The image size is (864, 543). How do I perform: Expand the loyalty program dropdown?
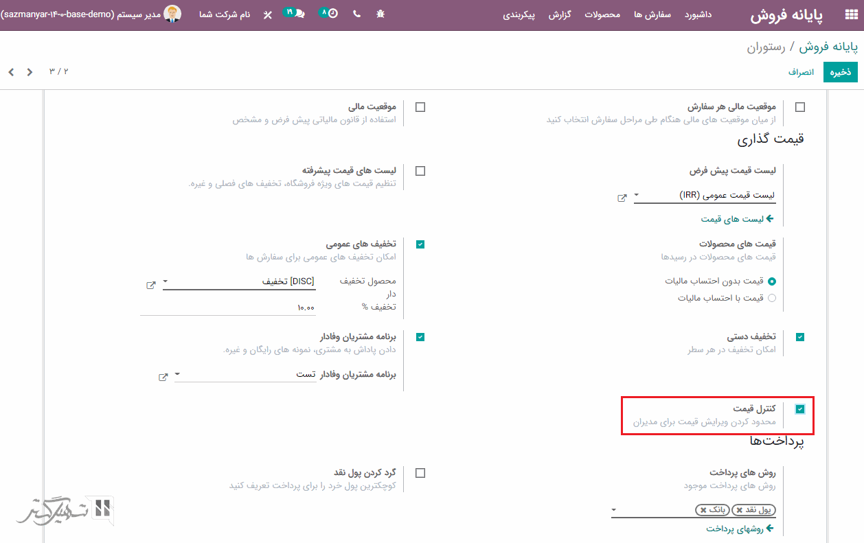click(x=178, y=375)
